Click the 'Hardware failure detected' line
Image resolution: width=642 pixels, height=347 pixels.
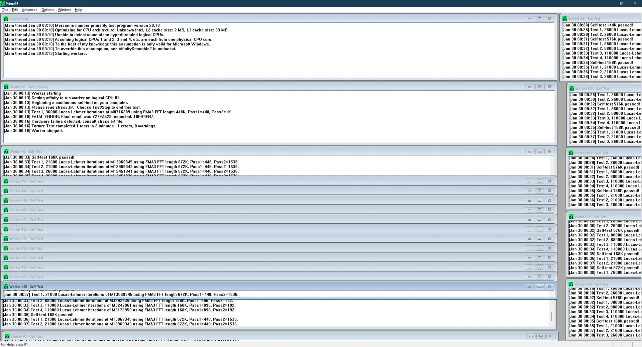click(64, 121)
